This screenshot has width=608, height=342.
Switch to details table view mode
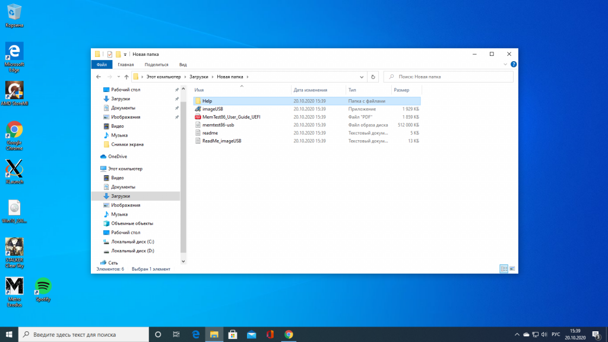[x=504, y=268]
